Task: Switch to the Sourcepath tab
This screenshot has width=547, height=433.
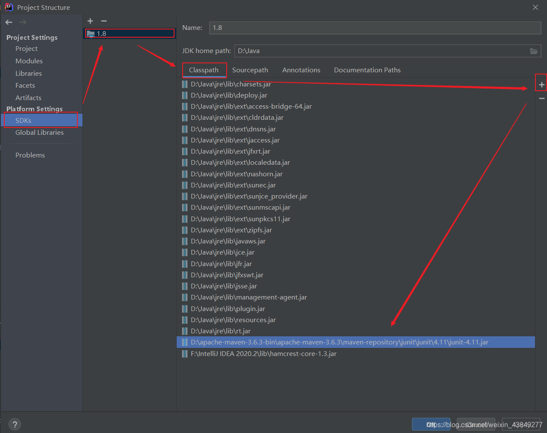Action: [x=250, y=70]
